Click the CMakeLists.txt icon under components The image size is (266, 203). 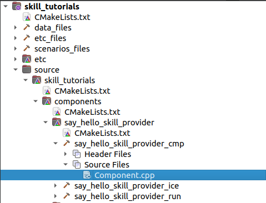[57, 111]
